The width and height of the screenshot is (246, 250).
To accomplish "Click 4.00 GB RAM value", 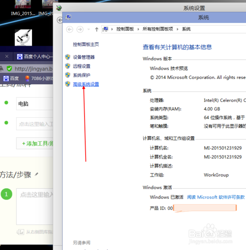I will (212, 109).
